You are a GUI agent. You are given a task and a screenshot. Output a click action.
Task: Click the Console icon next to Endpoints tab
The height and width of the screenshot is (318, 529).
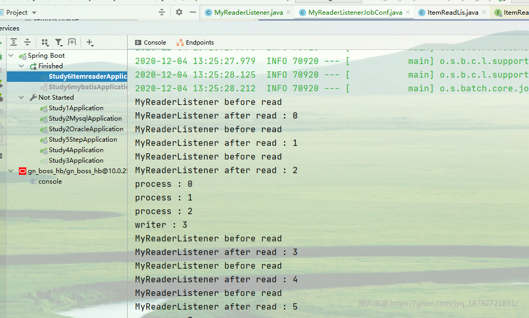139,43
